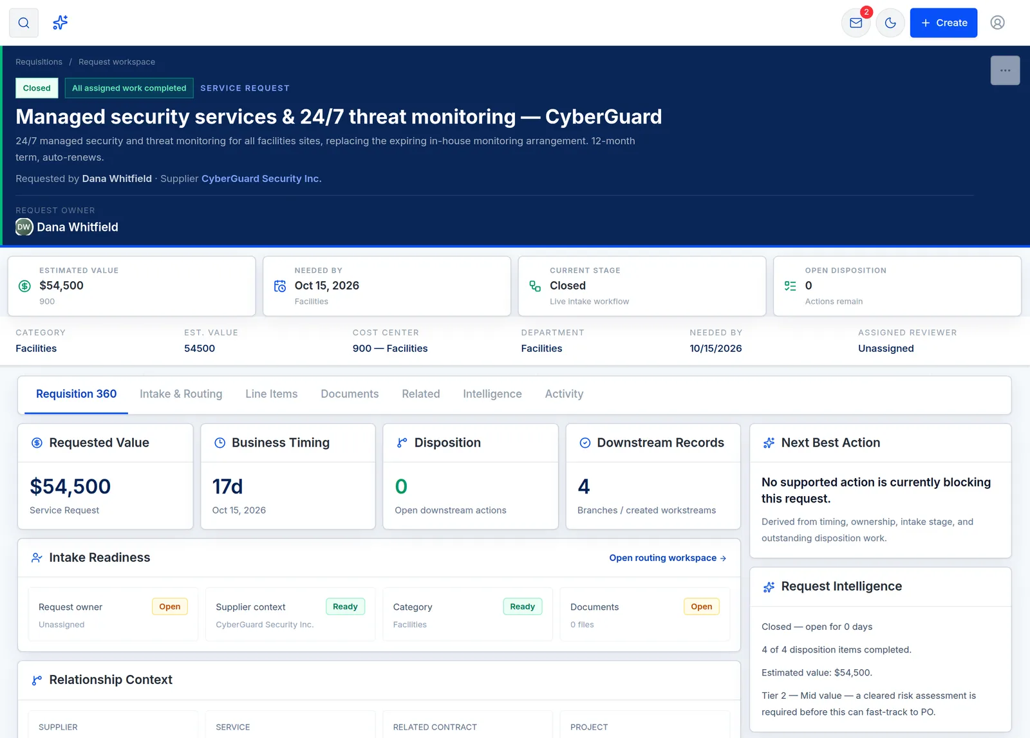Click the 17d Business Timing value

point(228,486)
